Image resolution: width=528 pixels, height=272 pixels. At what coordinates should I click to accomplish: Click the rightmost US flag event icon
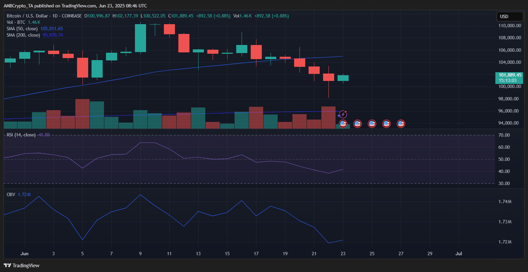pyautogui.click(x=401, y=124)
